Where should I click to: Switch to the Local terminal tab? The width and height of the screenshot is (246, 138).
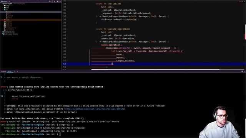pyautogui.click(x=9, y=71)
